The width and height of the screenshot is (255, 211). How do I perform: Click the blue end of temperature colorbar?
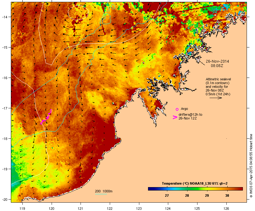[152, 189]
